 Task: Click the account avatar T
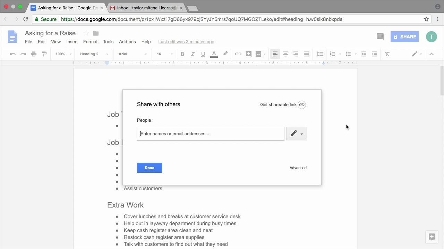[432, 37]
